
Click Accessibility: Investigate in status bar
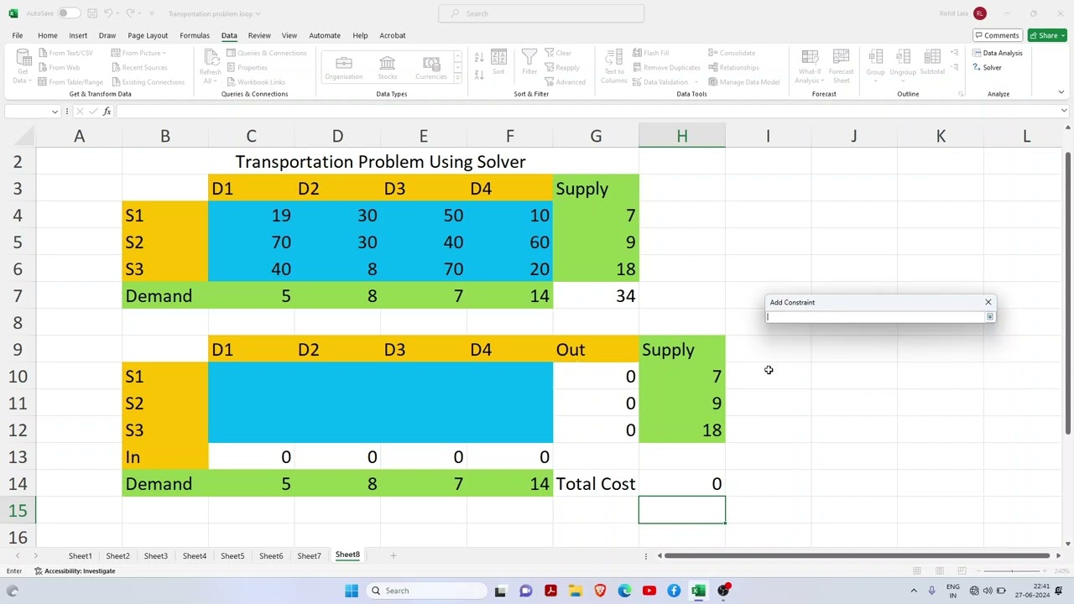(75, 571)
